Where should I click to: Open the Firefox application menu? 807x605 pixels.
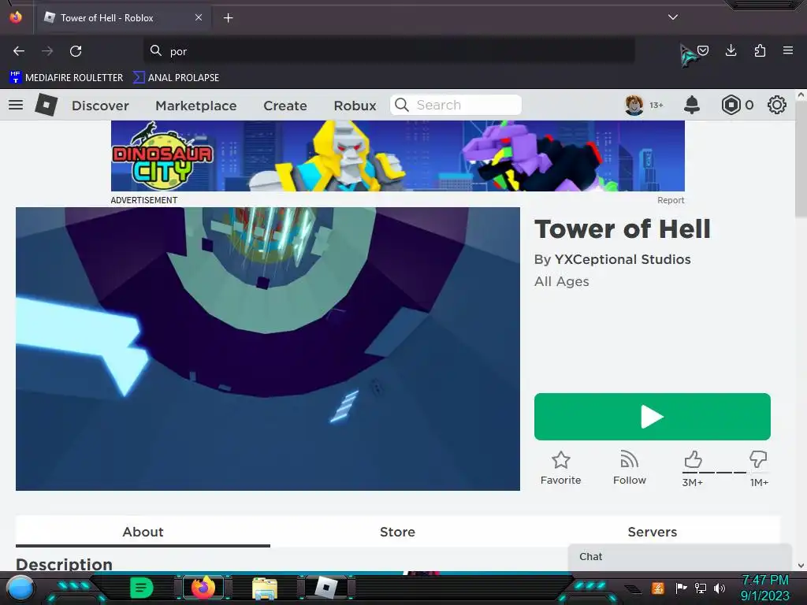click(x=788, y=50)
